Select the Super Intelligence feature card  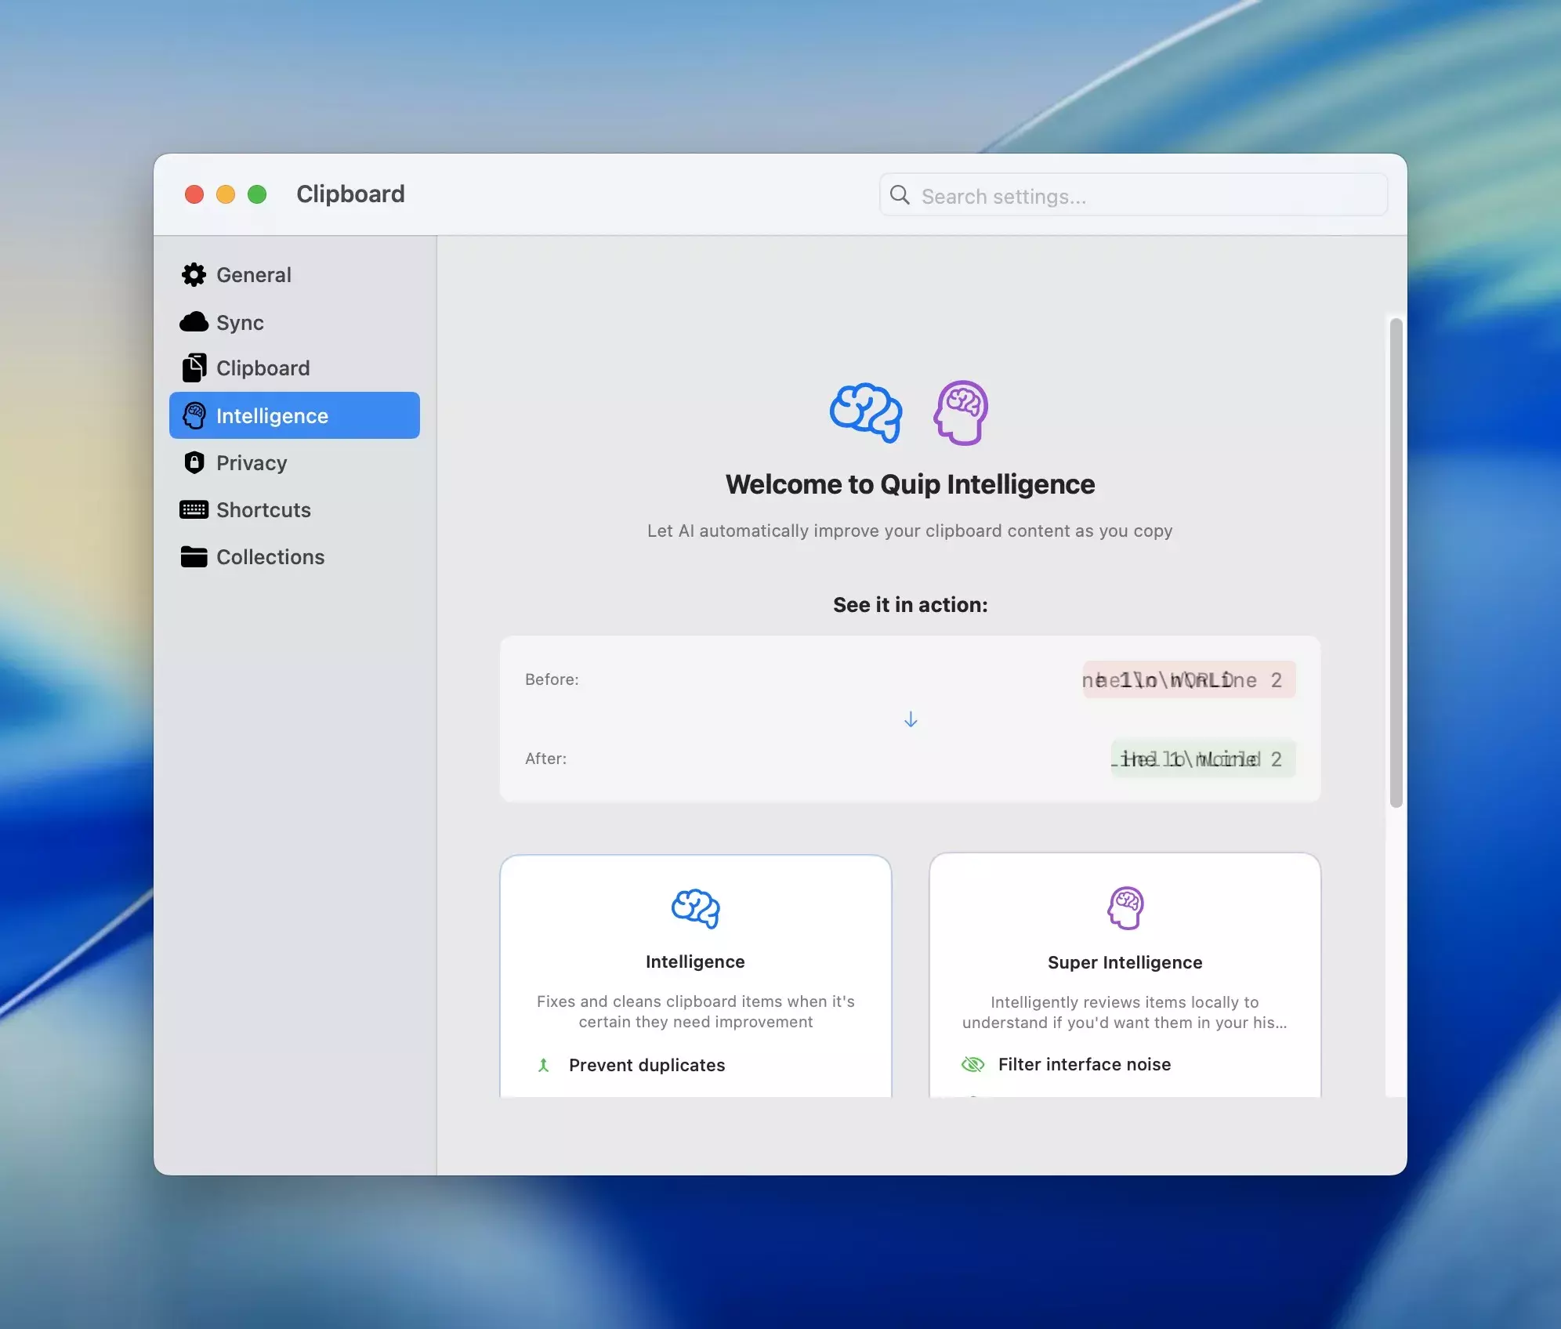[1125, 972]
